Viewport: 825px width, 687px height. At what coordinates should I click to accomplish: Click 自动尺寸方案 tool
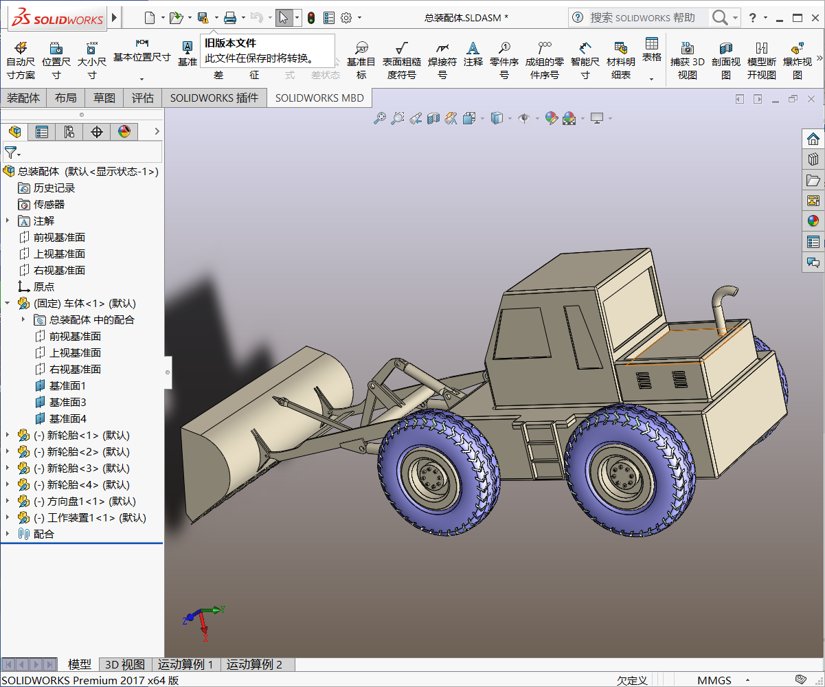pos(21,60)
